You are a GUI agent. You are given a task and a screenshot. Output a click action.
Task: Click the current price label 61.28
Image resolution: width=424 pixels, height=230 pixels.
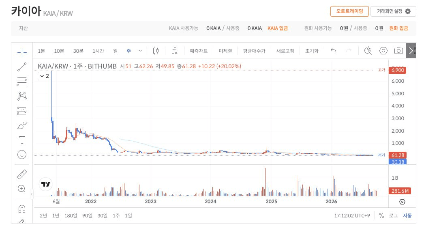(x=398, y=155)
